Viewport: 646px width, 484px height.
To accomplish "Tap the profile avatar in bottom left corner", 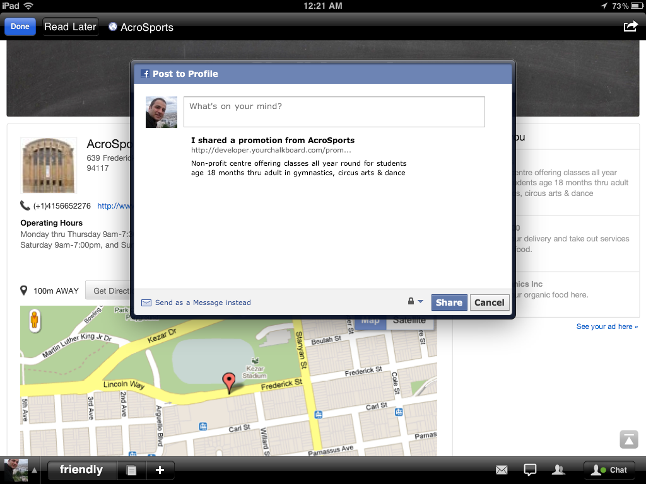I will [16, 470].
